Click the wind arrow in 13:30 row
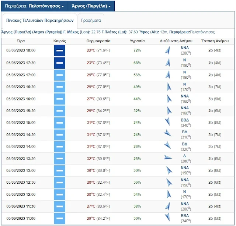Screen dimensions: 236x226 click(168, 157)
